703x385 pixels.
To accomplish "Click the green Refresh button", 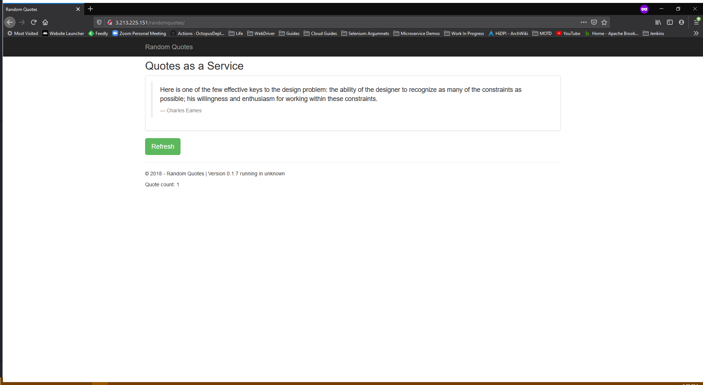I will click(x=163, y=147).
